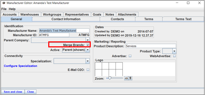Click the Product Description field
Image resolution: width=205 pixels, height=95 pixels.
(151, 46)
